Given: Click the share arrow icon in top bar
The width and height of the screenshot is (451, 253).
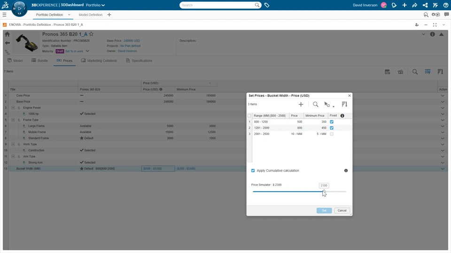Looking at the screenshot, I should (415, 5).
